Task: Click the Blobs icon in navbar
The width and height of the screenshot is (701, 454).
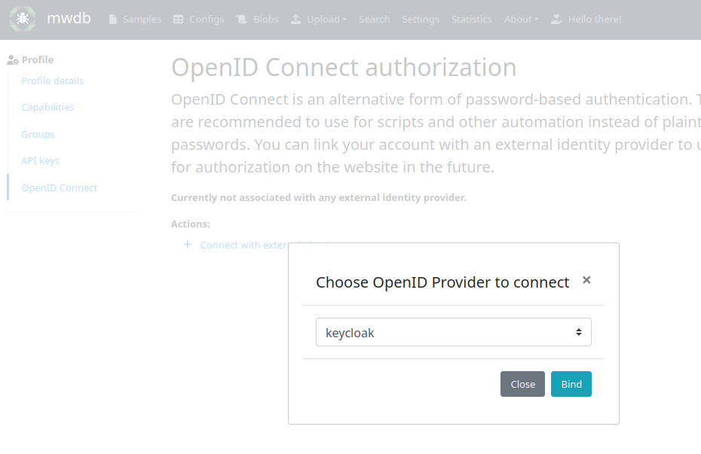Action: (241, 19)
